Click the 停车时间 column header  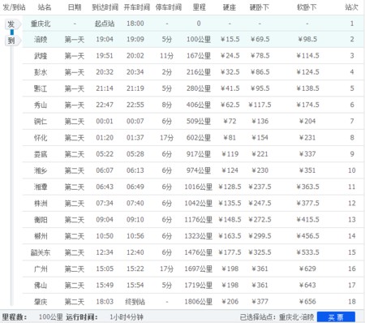[x=168, y=7]
